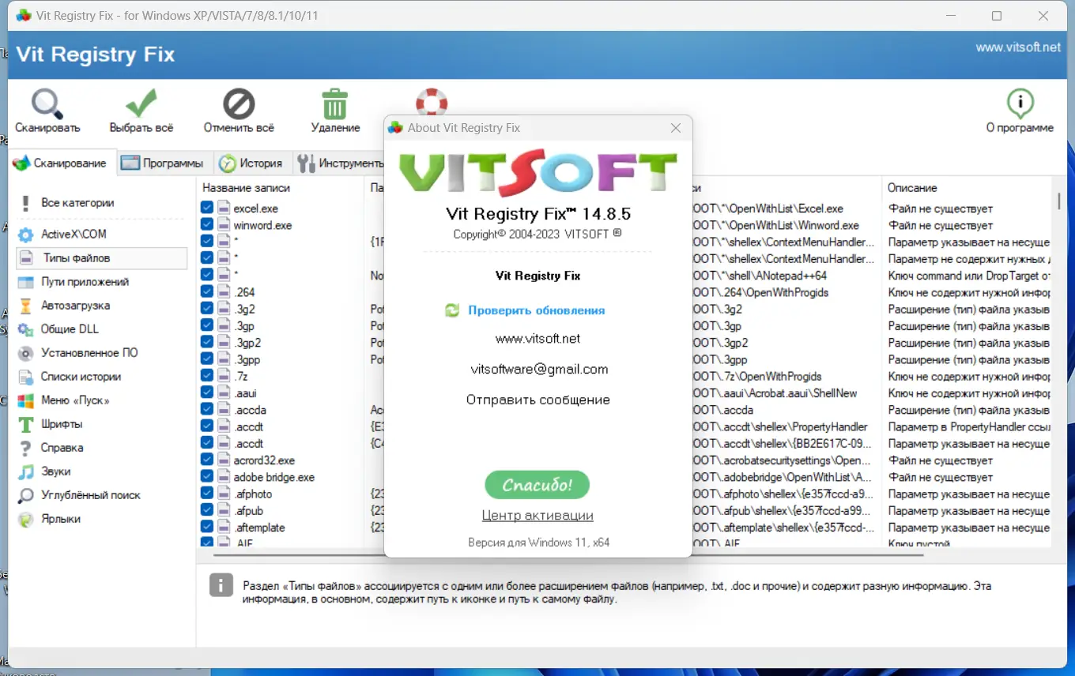Open the История tab
This screenshot has width=1075, height=676.
[253, 163]
